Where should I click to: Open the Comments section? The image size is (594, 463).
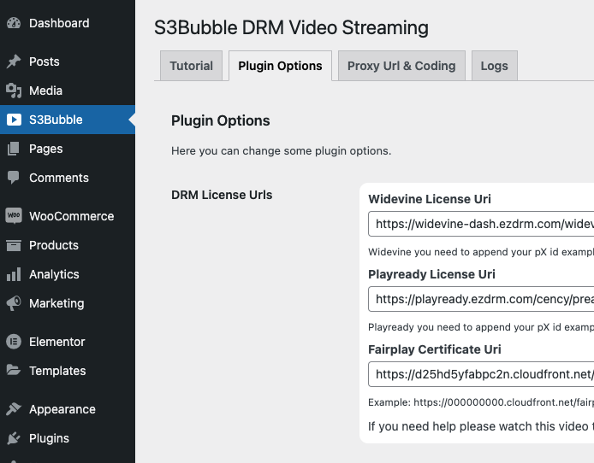click(68, 178)
